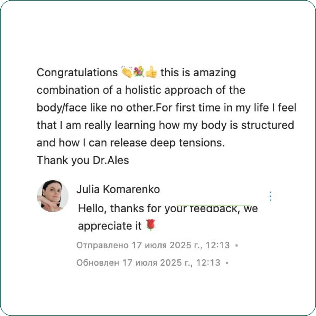Click the "Hello, thanks for your feedback" reply
316x316 pixels.
(x=168, y=208)
